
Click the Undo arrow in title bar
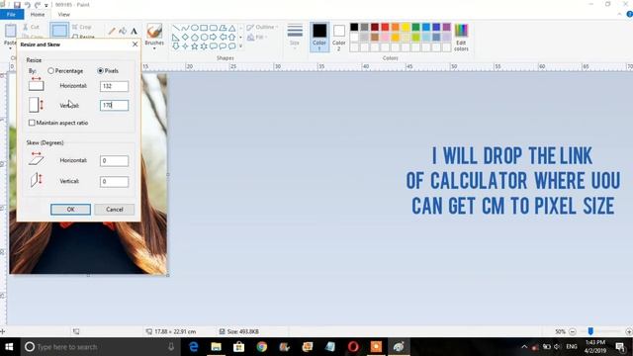(x=27, y=5)
